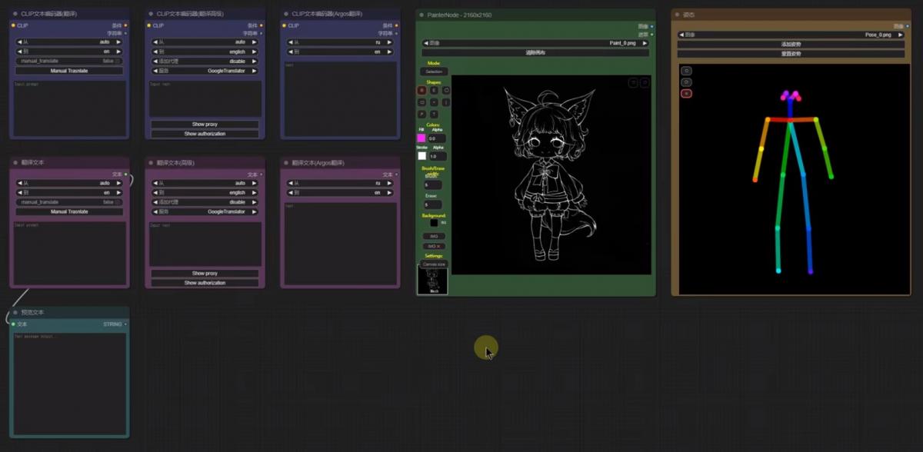923x452 pixels.
Task: Step back the 'to' language in first CLIP node
Action: pyautogui.click(x=19, y=52)
